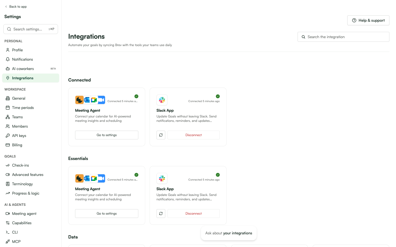Viewport: 396px width, 247px height.
Task: Open the Teams settings page
Action: pyautogui.click(x=31, y=117)
